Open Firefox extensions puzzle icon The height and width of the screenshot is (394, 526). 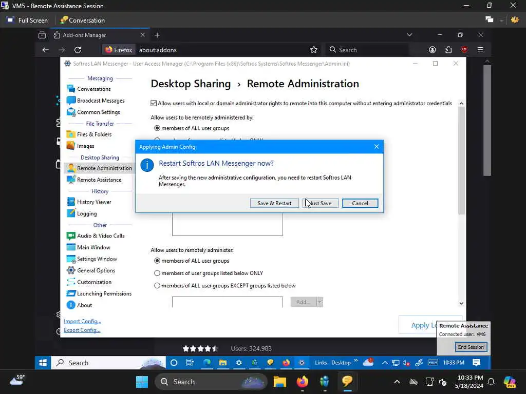click(x=448, y=50)
